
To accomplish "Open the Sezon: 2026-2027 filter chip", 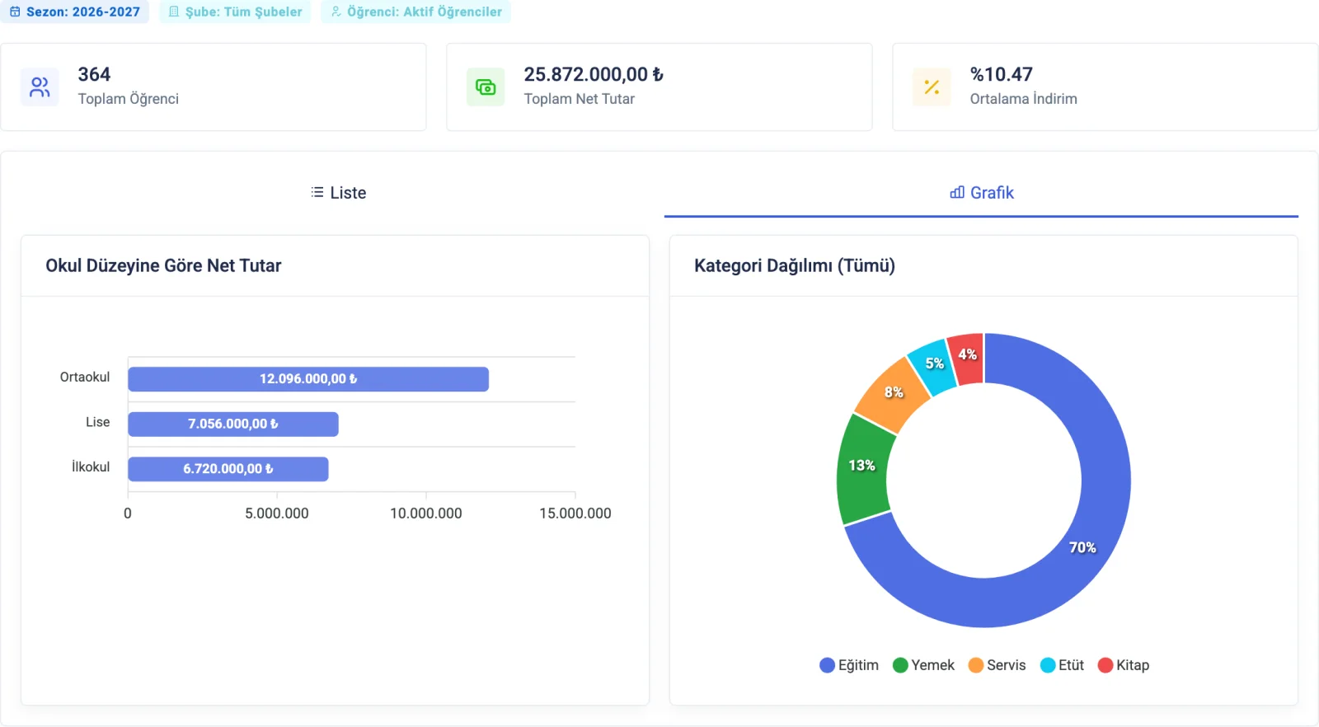I will coord(74,12).
